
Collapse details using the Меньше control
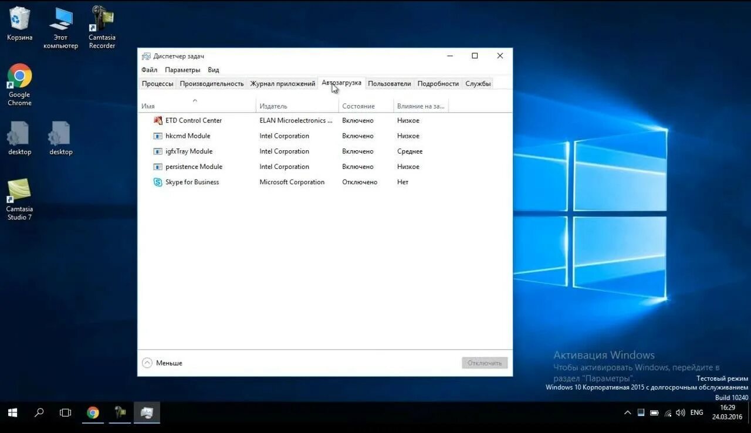point(162,363)
